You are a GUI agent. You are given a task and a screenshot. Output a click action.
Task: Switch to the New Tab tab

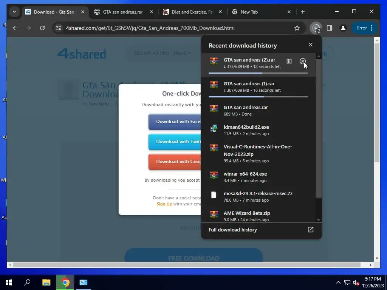point(261,12)
